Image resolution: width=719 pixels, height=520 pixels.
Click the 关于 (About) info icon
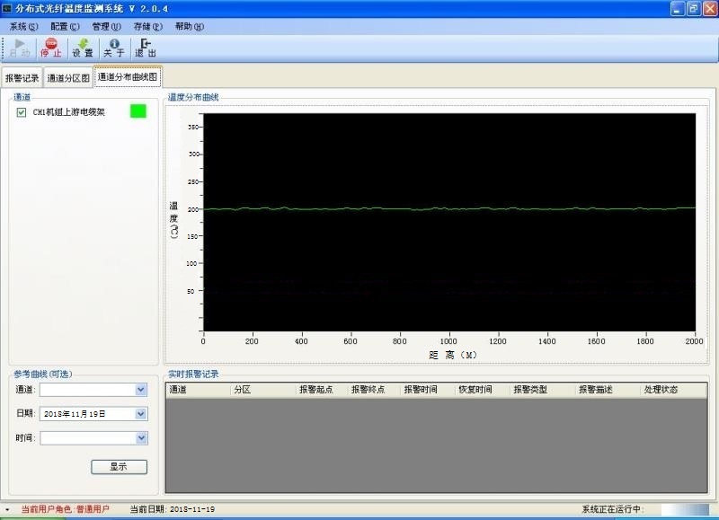[x=114, y=48]
